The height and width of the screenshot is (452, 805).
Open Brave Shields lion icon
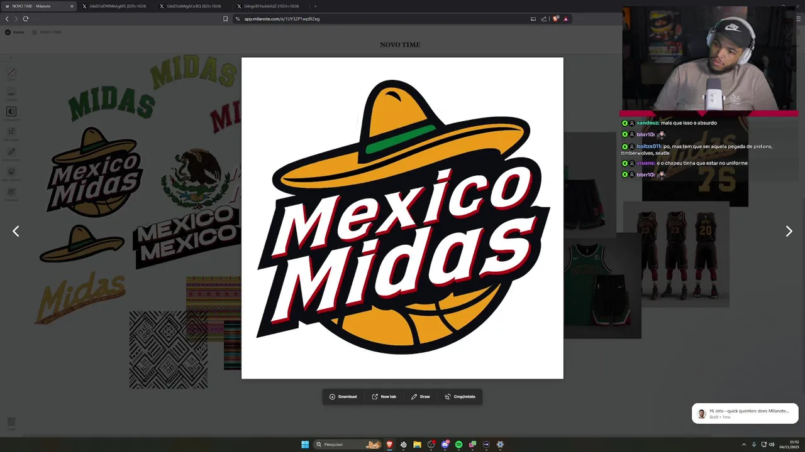(555, 19)
